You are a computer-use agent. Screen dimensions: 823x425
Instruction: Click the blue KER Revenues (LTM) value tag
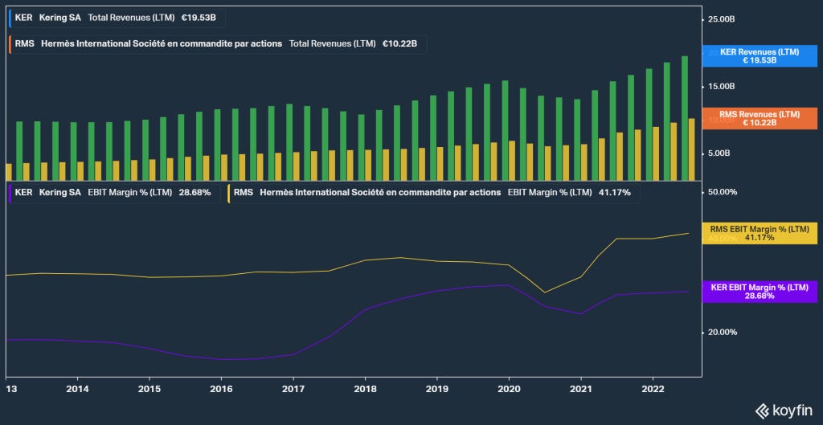[x=760, y=56]
